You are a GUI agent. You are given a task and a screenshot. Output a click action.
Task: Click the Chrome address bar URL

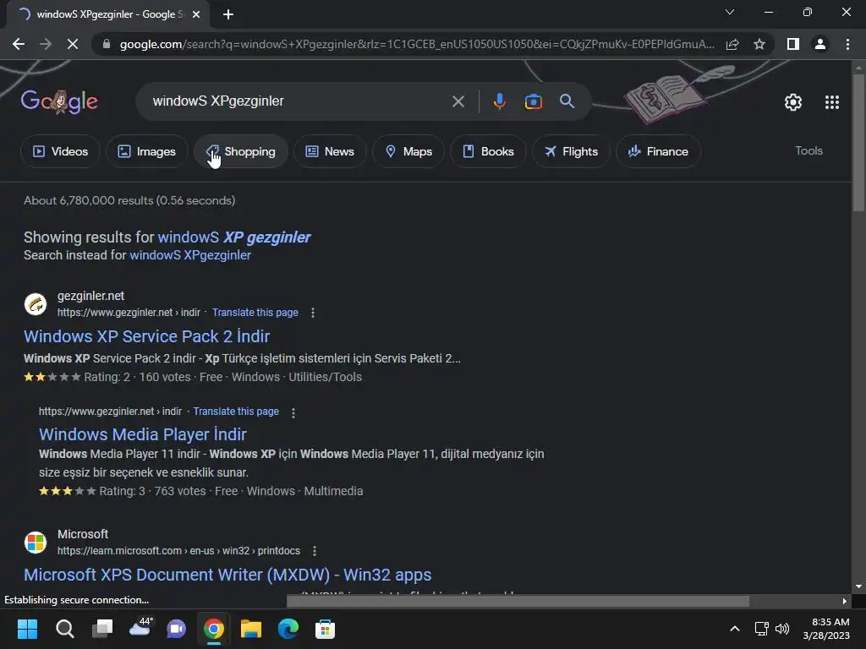coord(417,44)
